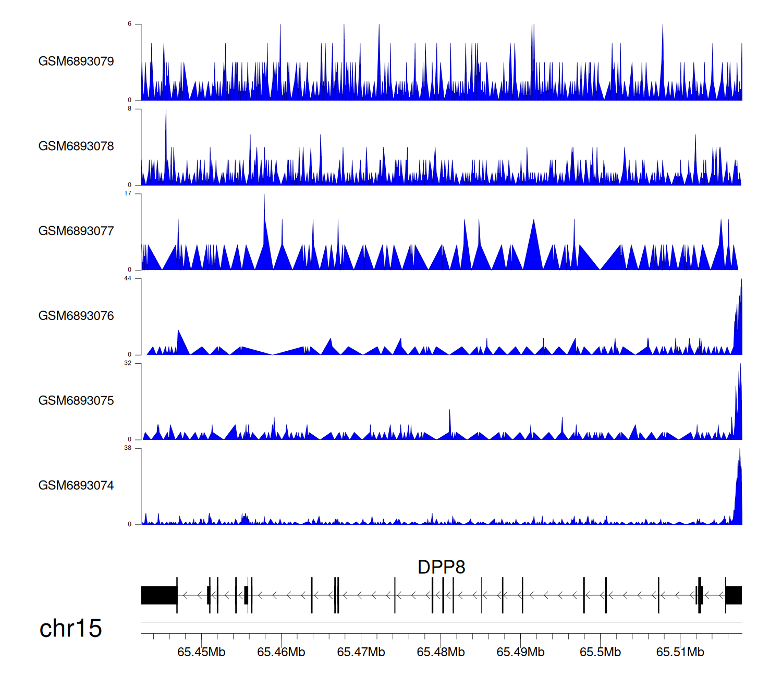Click the large leftmost DPP8 exon block
782x688 pixels.
tap(159, 595)
